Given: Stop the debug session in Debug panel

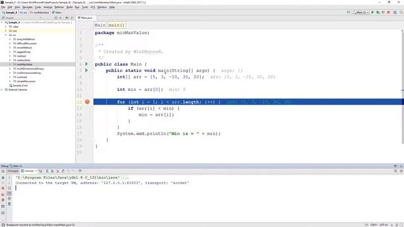Looking at the screenshot, I should (x=3, y=188).
